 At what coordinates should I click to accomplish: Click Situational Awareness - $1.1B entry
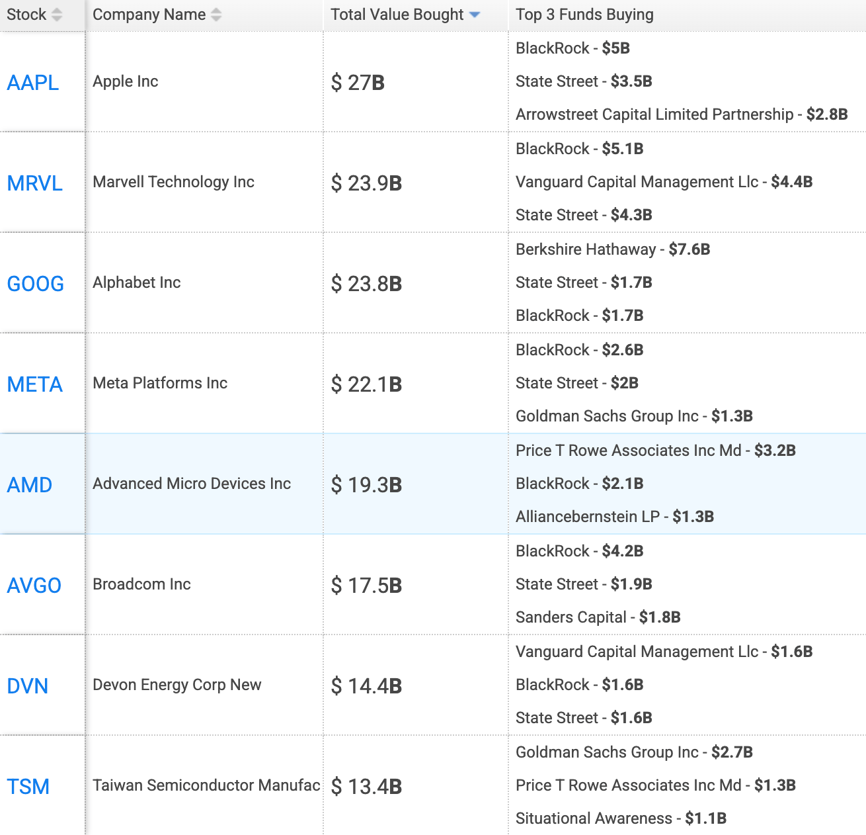click(x=621, y=818)
